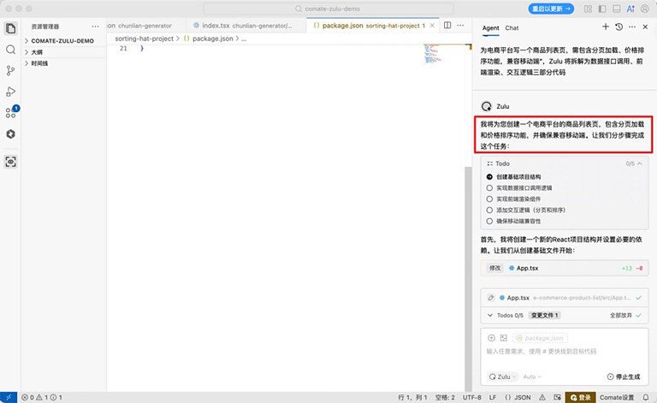This screenshot has height=403, width=657.
Task: Open the modified App.tsx diff card
Action: coord(565,268)
